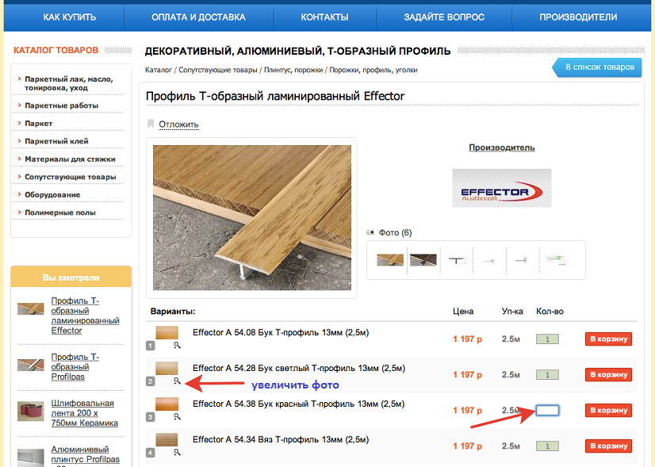This screenshot has width=655, height=467.
Task: Select the T-profile cross-section drawing thumbnail
Action: tap(456, 260)
